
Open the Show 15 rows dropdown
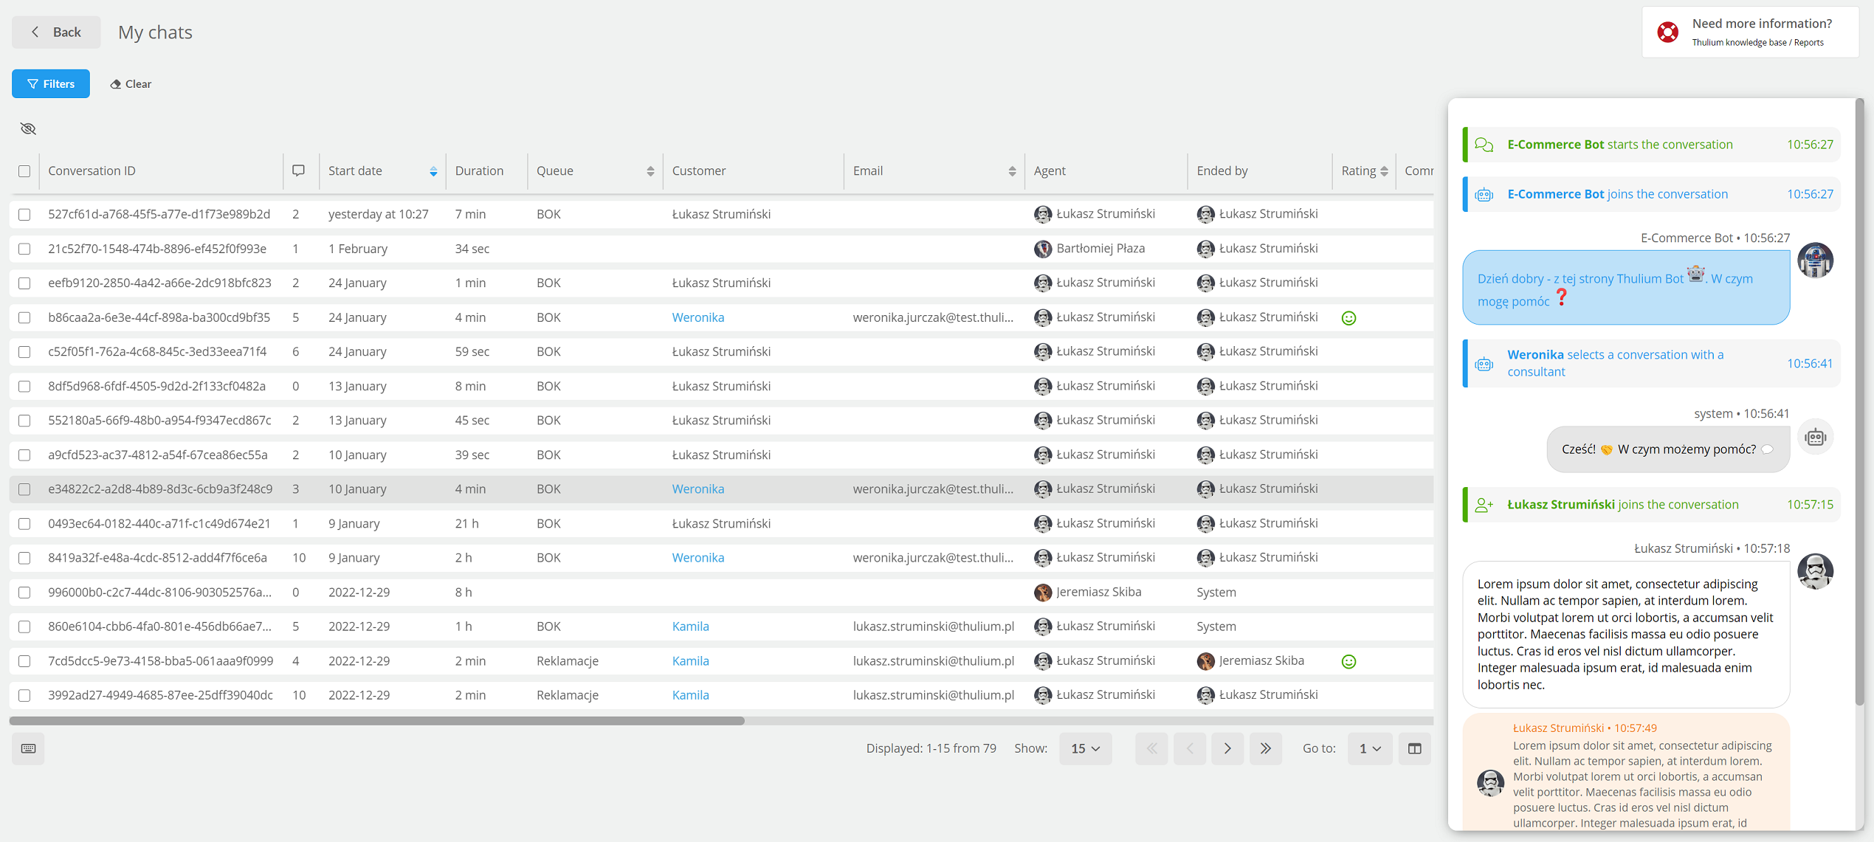click(1085, 748)
